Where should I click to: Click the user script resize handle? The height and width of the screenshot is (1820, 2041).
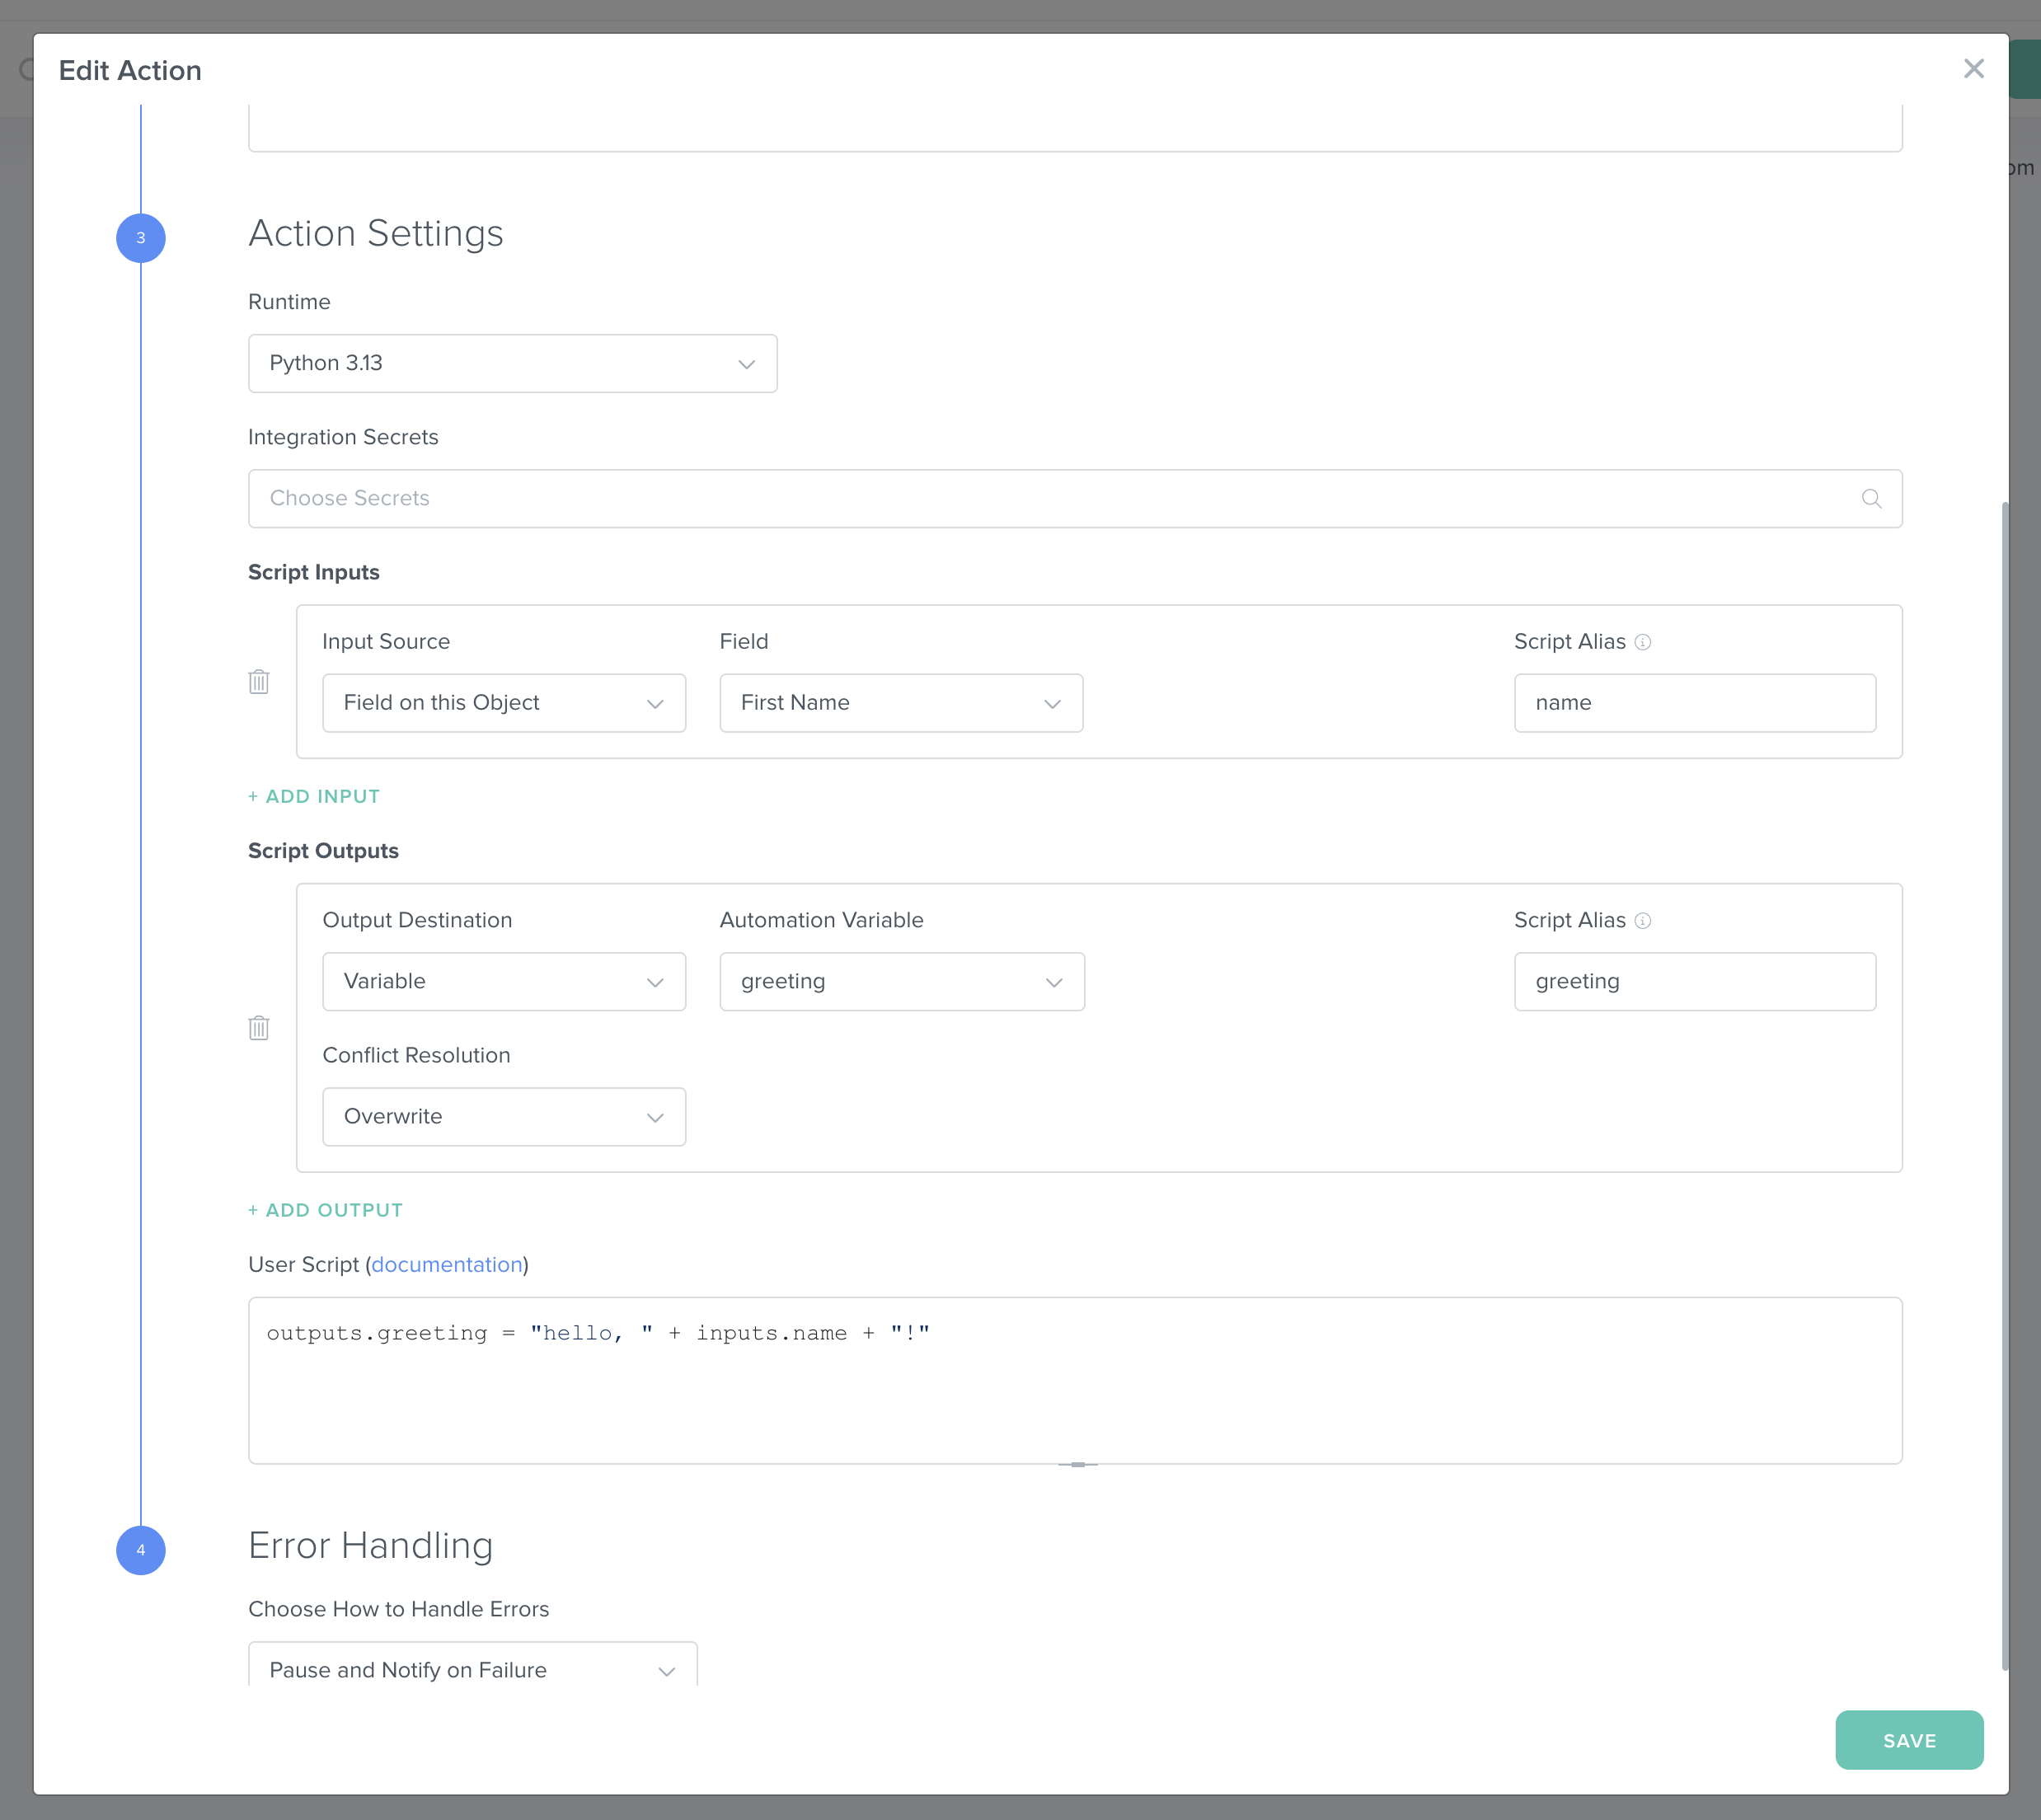click(x=1078, y=1464)
